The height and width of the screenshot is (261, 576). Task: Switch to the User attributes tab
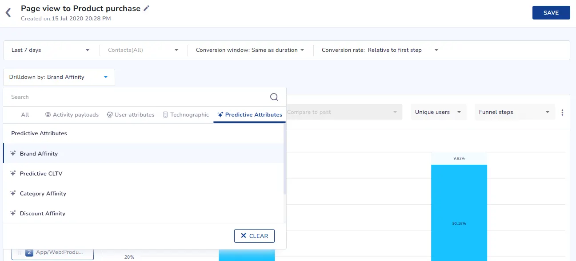click(x=131, y=115)
